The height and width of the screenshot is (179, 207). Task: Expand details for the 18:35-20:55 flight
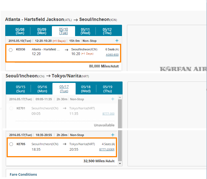[113, 135]
